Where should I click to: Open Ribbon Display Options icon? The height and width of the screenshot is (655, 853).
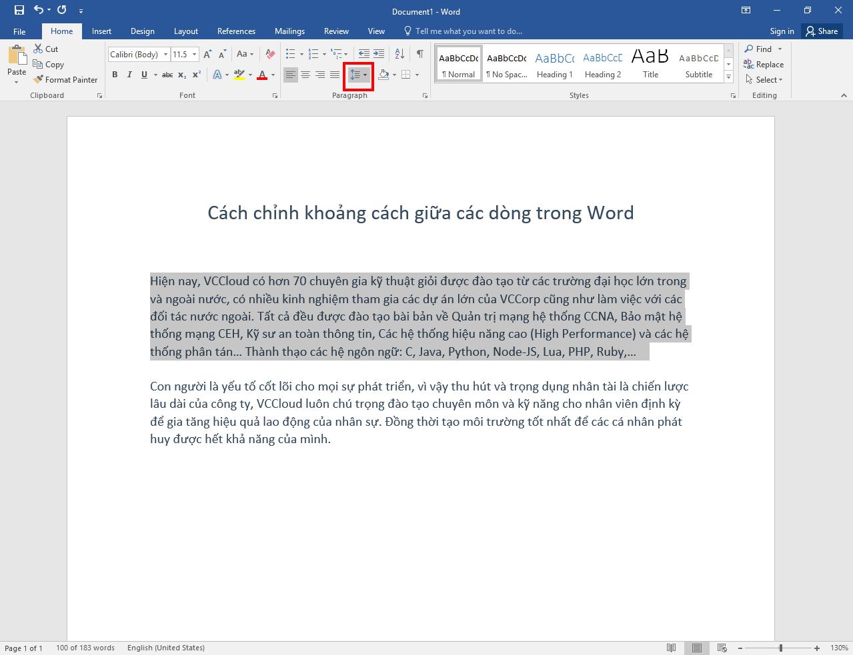tap(746, 10)
